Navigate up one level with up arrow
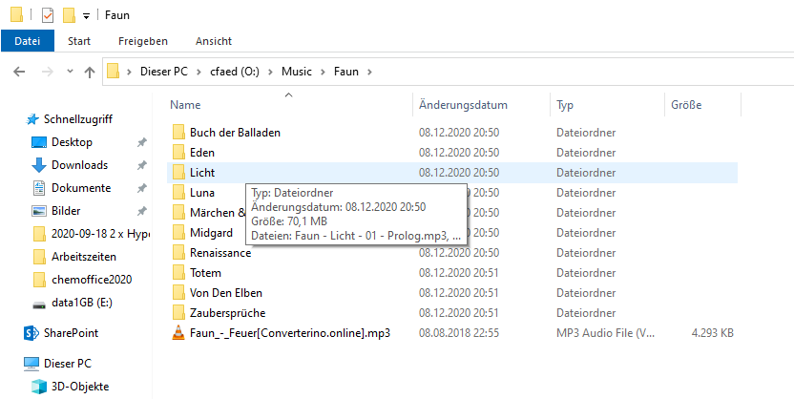 coord(90,72)
